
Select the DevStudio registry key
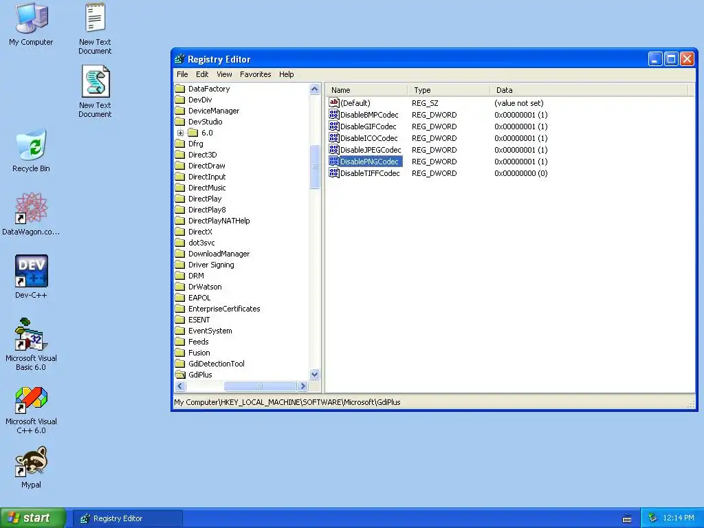(205, 122)
